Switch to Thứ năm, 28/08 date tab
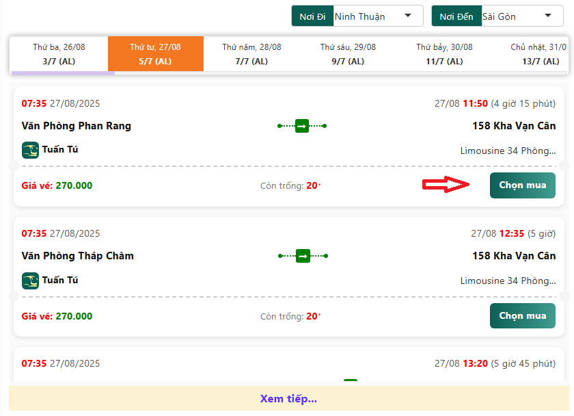 point(251,54)
